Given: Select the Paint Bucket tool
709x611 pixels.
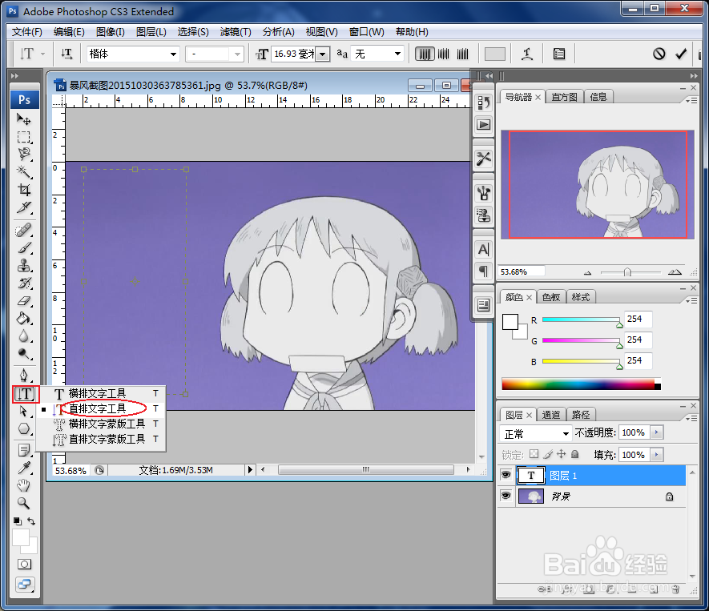Looking at the screenshot, I should click(x=24, y=319).
